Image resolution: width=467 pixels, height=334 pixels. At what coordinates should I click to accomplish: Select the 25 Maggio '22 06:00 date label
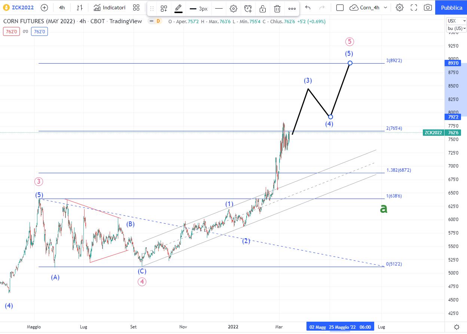pos(350,327)
